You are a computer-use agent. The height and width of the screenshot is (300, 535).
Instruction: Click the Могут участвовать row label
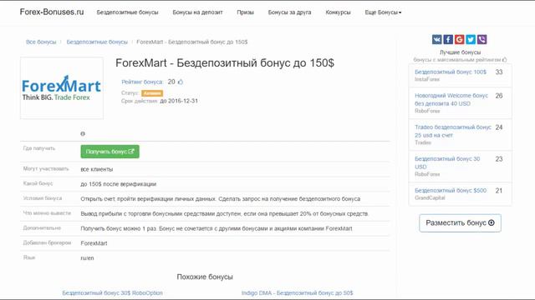click(x=46, y=168)
